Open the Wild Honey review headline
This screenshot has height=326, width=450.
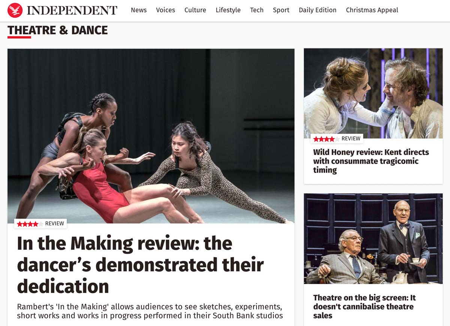click(371, 161)
